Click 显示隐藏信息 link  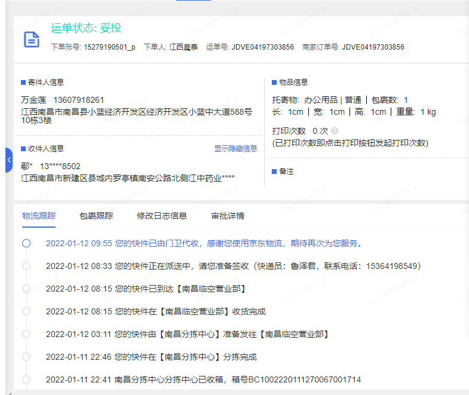[x=236, y=149]
